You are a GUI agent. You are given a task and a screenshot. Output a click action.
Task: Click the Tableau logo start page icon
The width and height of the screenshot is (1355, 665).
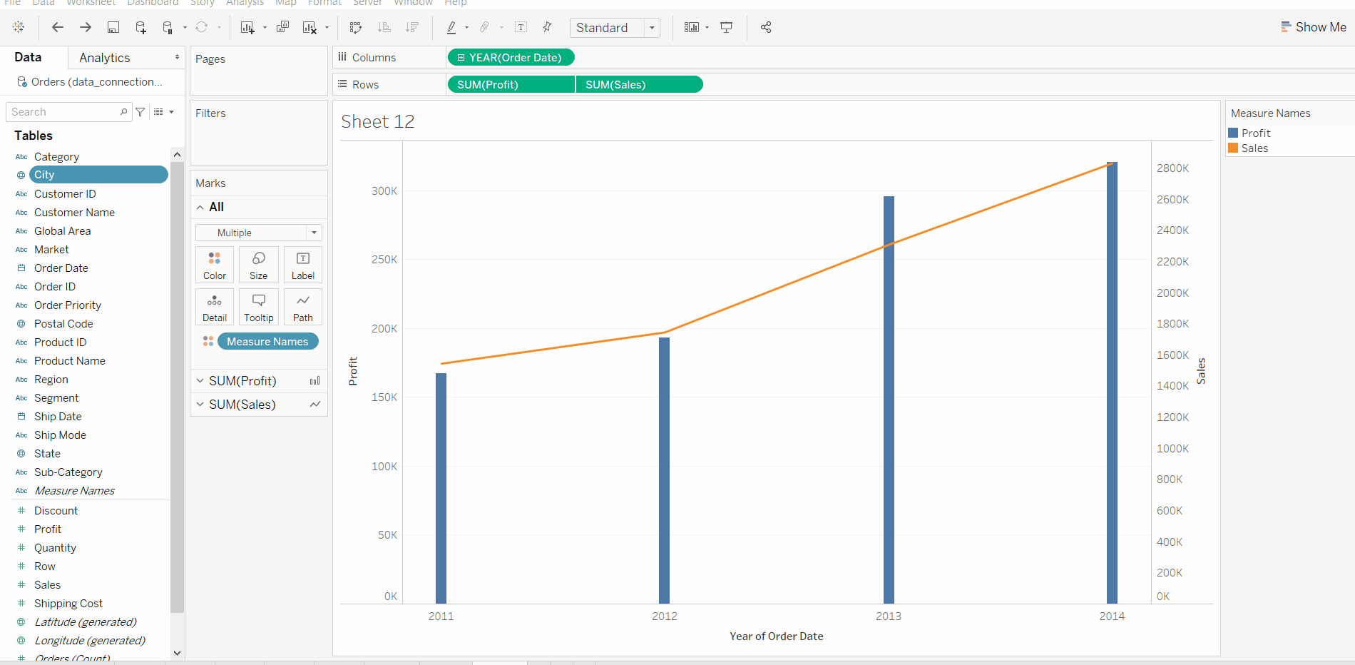point(19,27)
